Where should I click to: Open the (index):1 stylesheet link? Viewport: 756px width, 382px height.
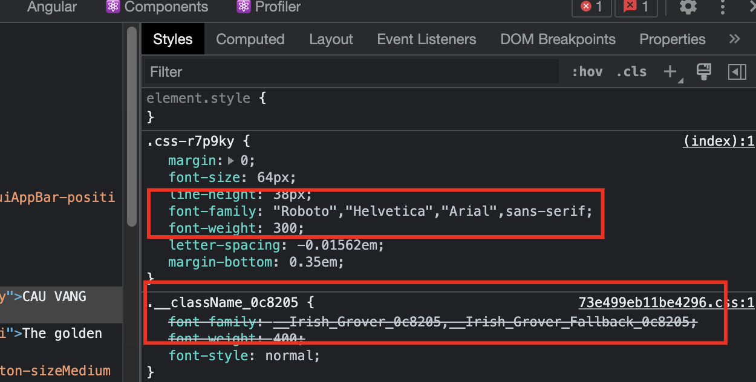(719, 141)
